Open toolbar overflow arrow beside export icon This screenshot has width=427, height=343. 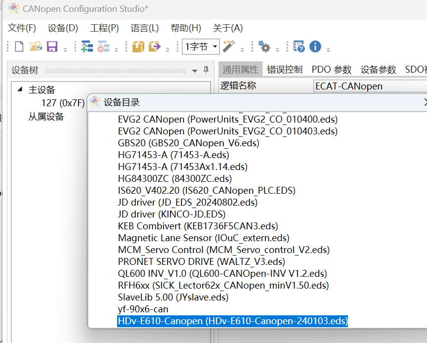[168, 50]
